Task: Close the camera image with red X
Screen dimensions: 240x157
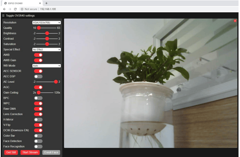Action: (x=235, y=21)
